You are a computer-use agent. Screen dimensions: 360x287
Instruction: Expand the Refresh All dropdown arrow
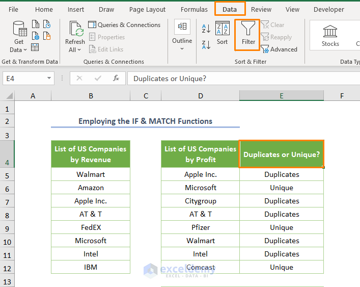click(x=79, y=50)
